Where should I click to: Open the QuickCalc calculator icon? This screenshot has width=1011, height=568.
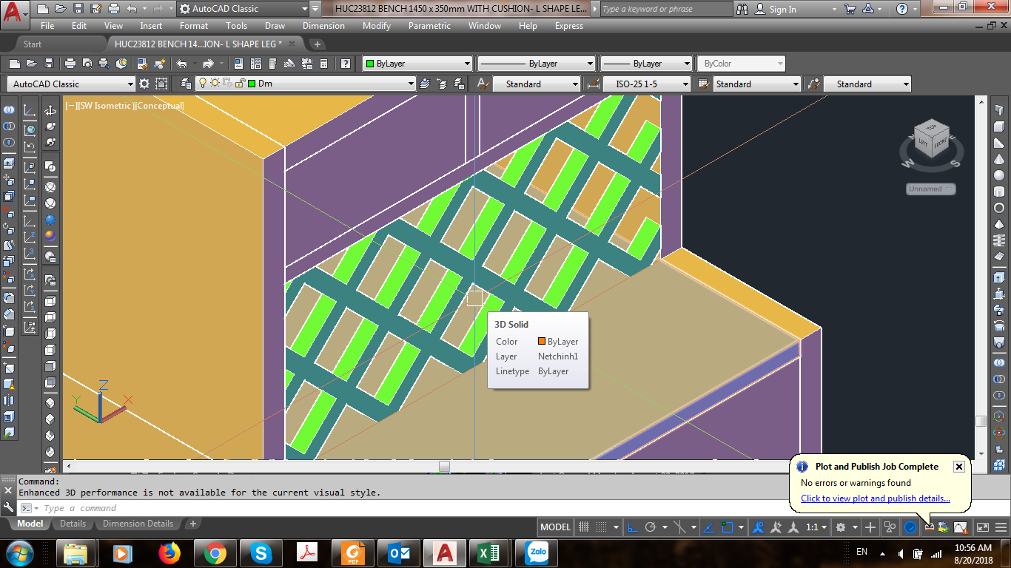tap(323, 64)
